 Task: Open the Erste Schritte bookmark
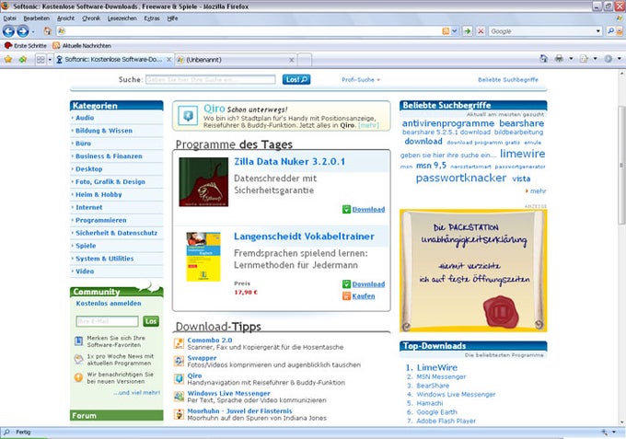25,45
